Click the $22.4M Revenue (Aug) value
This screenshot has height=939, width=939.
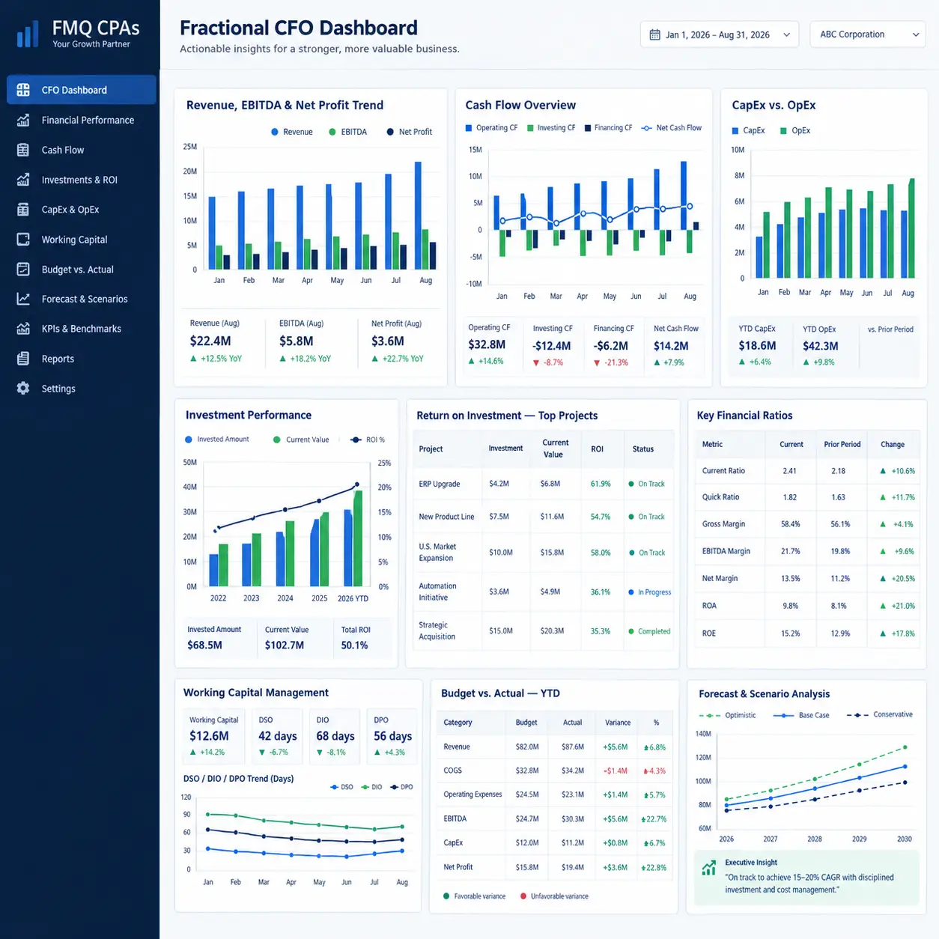pos(210,341)
